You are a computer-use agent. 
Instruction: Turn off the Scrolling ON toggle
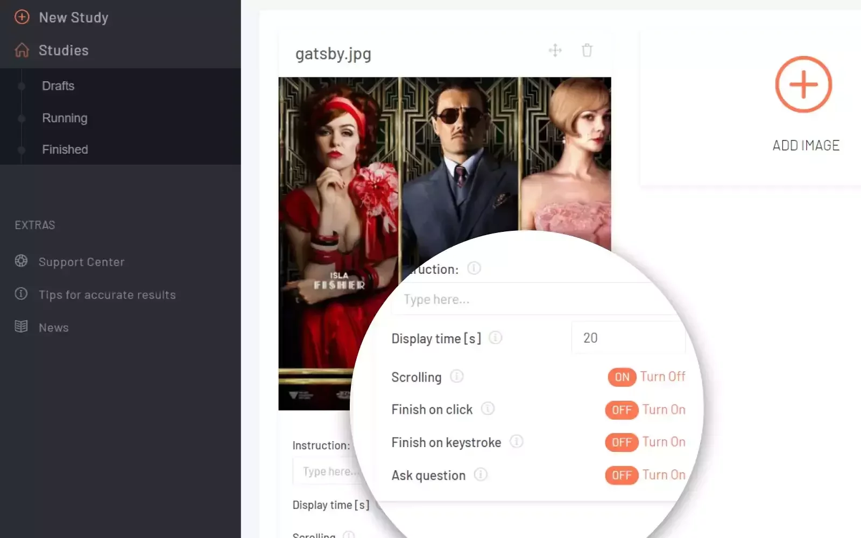pyautogui.click(x=622, y=377)
